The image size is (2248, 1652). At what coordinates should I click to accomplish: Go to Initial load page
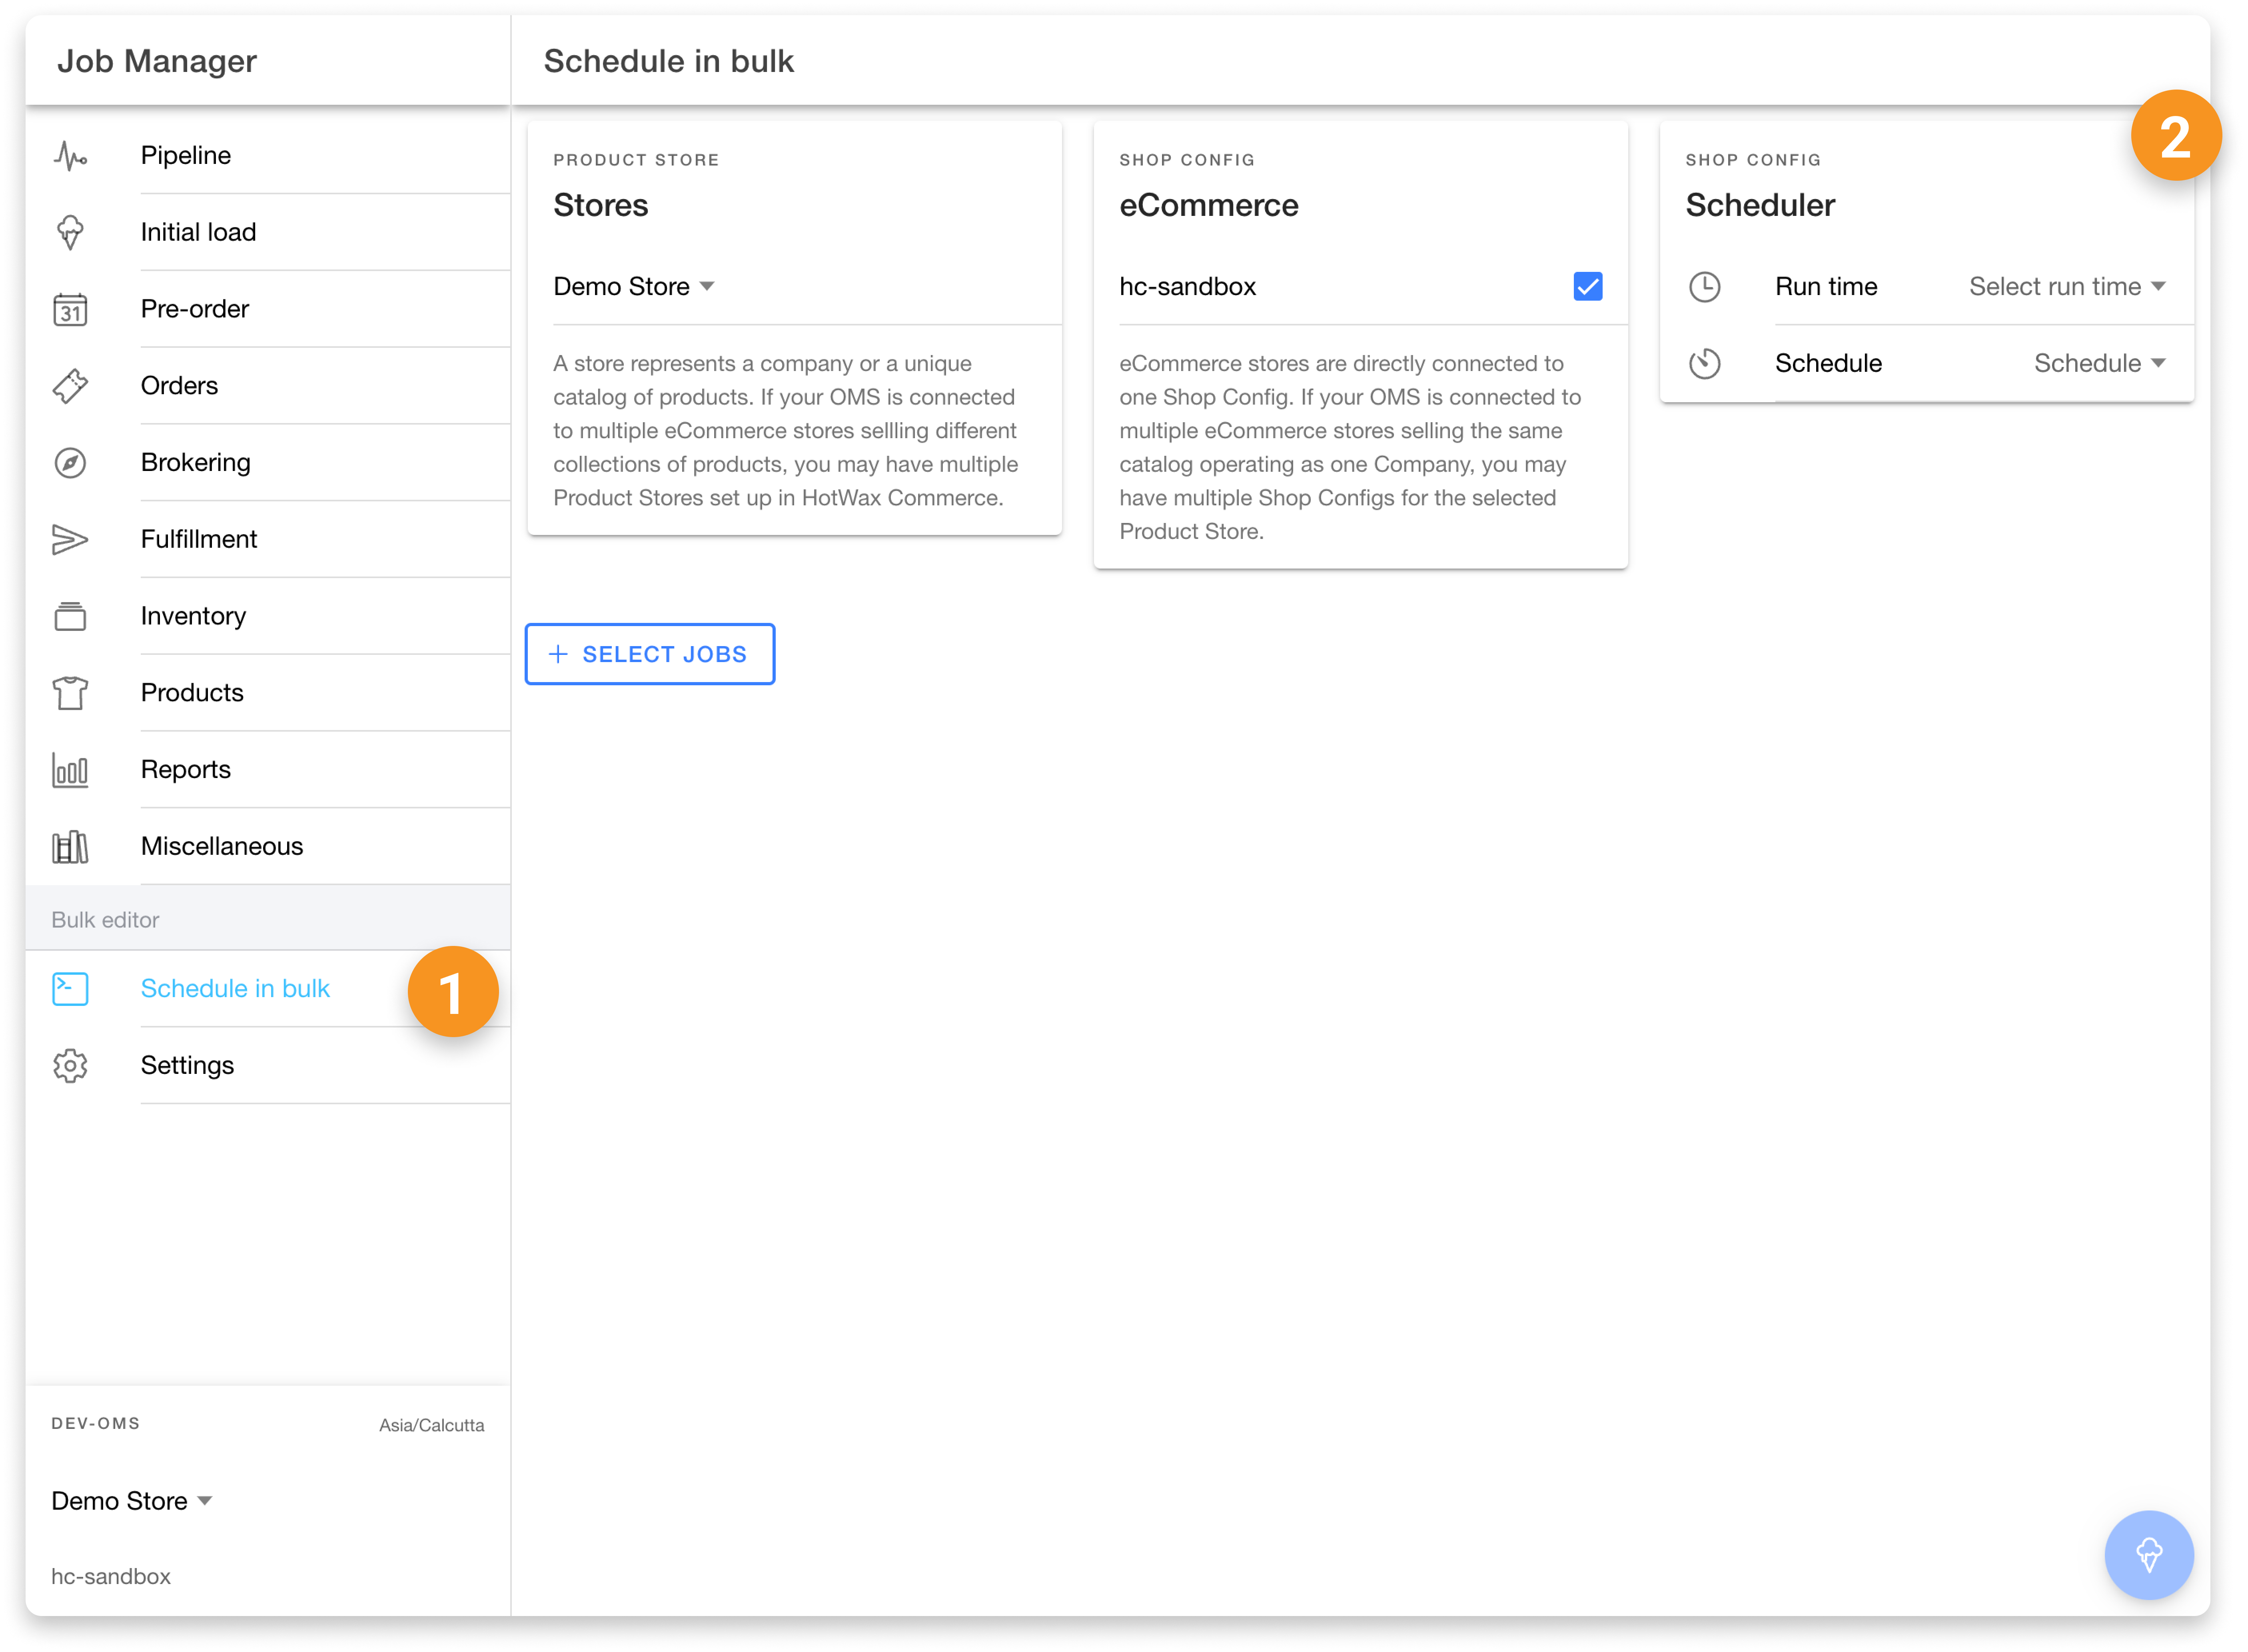(198, 232)
